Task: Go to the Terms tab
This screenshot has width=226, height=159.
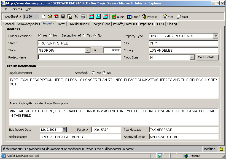Action: [x=61, y=24]
